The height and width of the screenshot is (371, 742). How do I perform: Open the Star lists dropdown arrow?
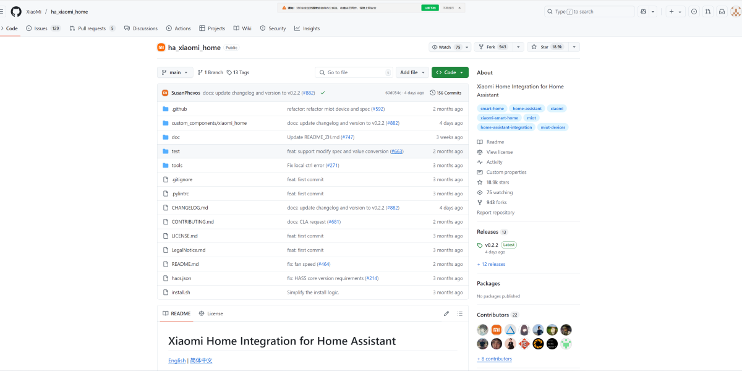point(574,47)
